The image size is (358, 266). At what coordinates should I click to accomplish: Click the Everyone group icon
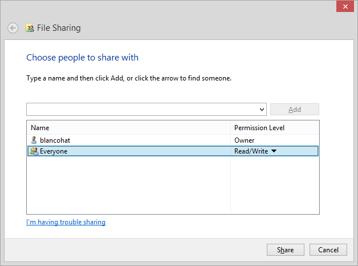pyautogui.click(x=34, y=151)
